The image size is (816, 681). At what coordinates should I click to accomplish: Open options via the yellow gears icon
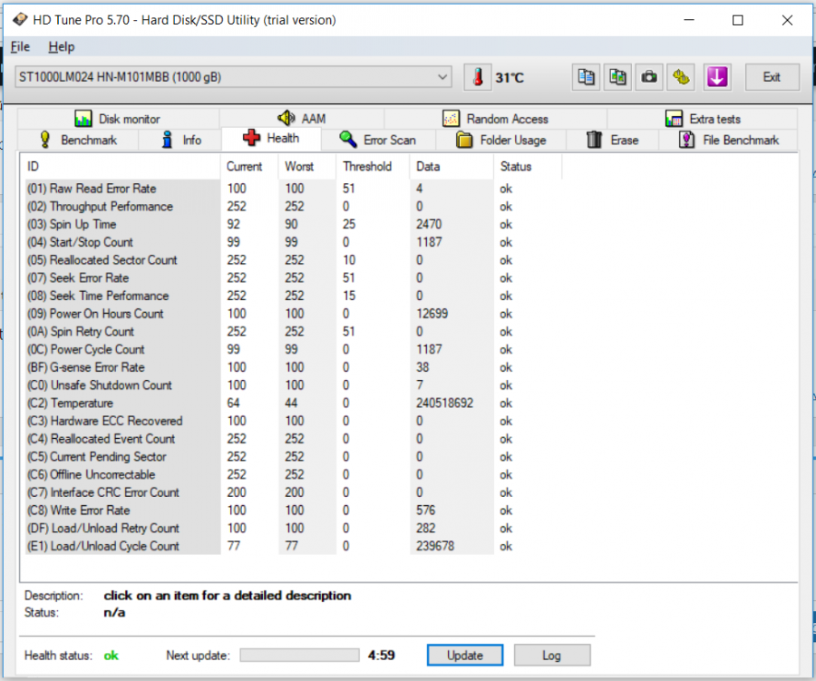(681, 78)
